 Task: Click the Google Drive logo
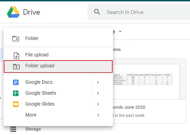click(13, 12)
